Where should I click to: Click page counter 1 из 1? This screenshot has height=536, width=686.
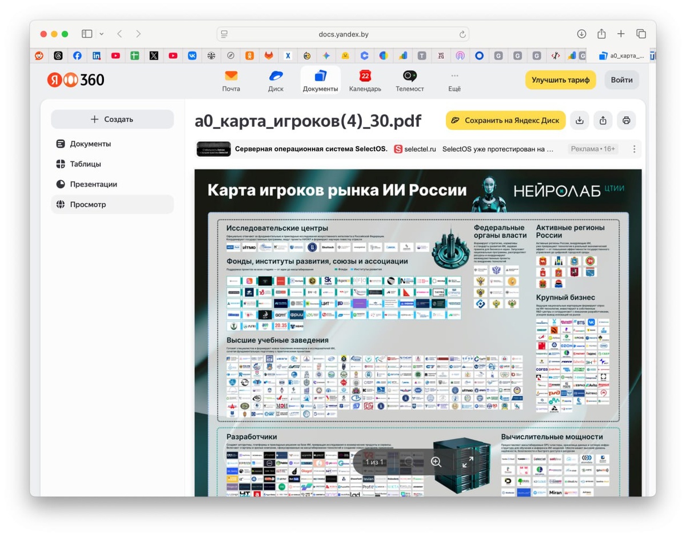pyautogui.click(x=374, y=462)
